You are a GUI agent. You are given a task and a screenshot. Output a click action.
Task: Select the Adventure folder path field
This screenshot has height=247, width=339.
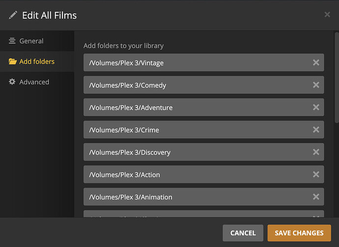tap(197, 108)
